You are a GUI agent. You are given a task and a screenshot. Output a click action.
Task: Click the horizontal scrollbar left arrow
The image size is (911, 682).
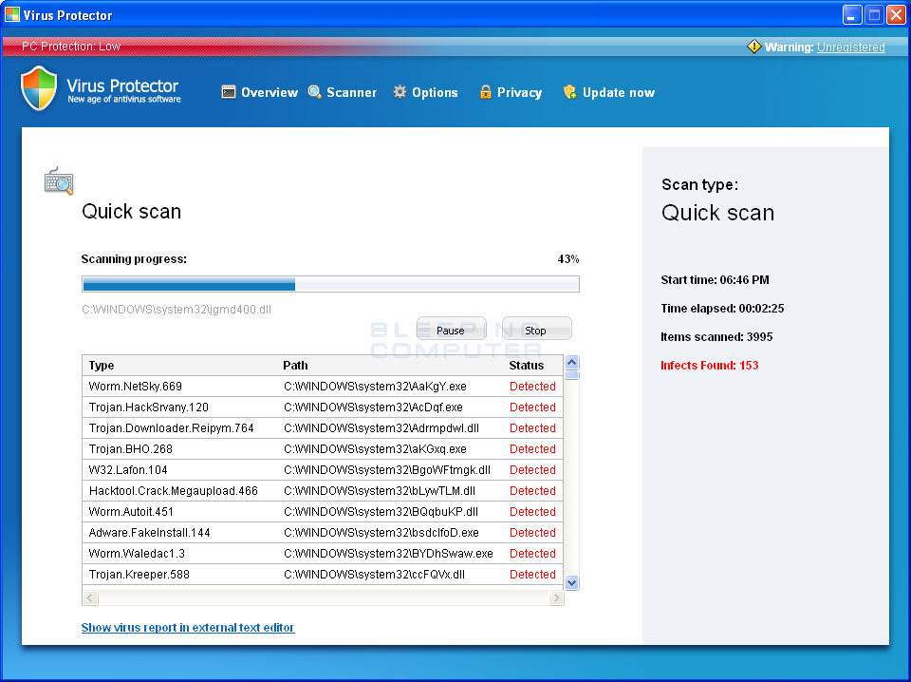[90, 597]
